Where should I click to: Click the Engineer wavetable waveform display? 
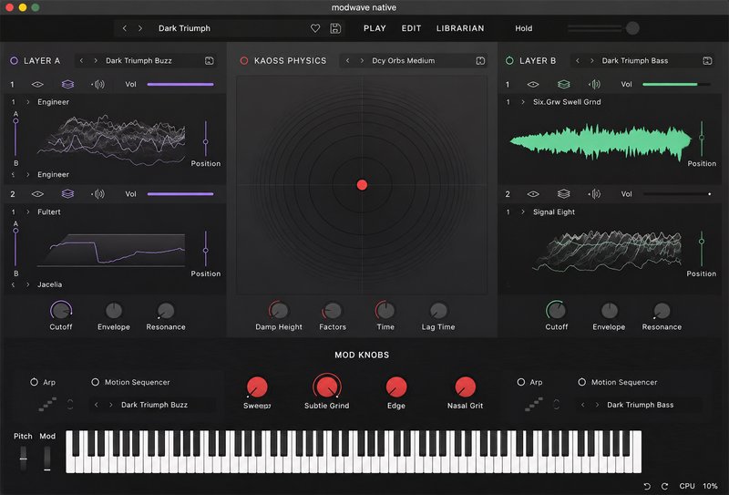pyautogui.click(x=111, y=139)
